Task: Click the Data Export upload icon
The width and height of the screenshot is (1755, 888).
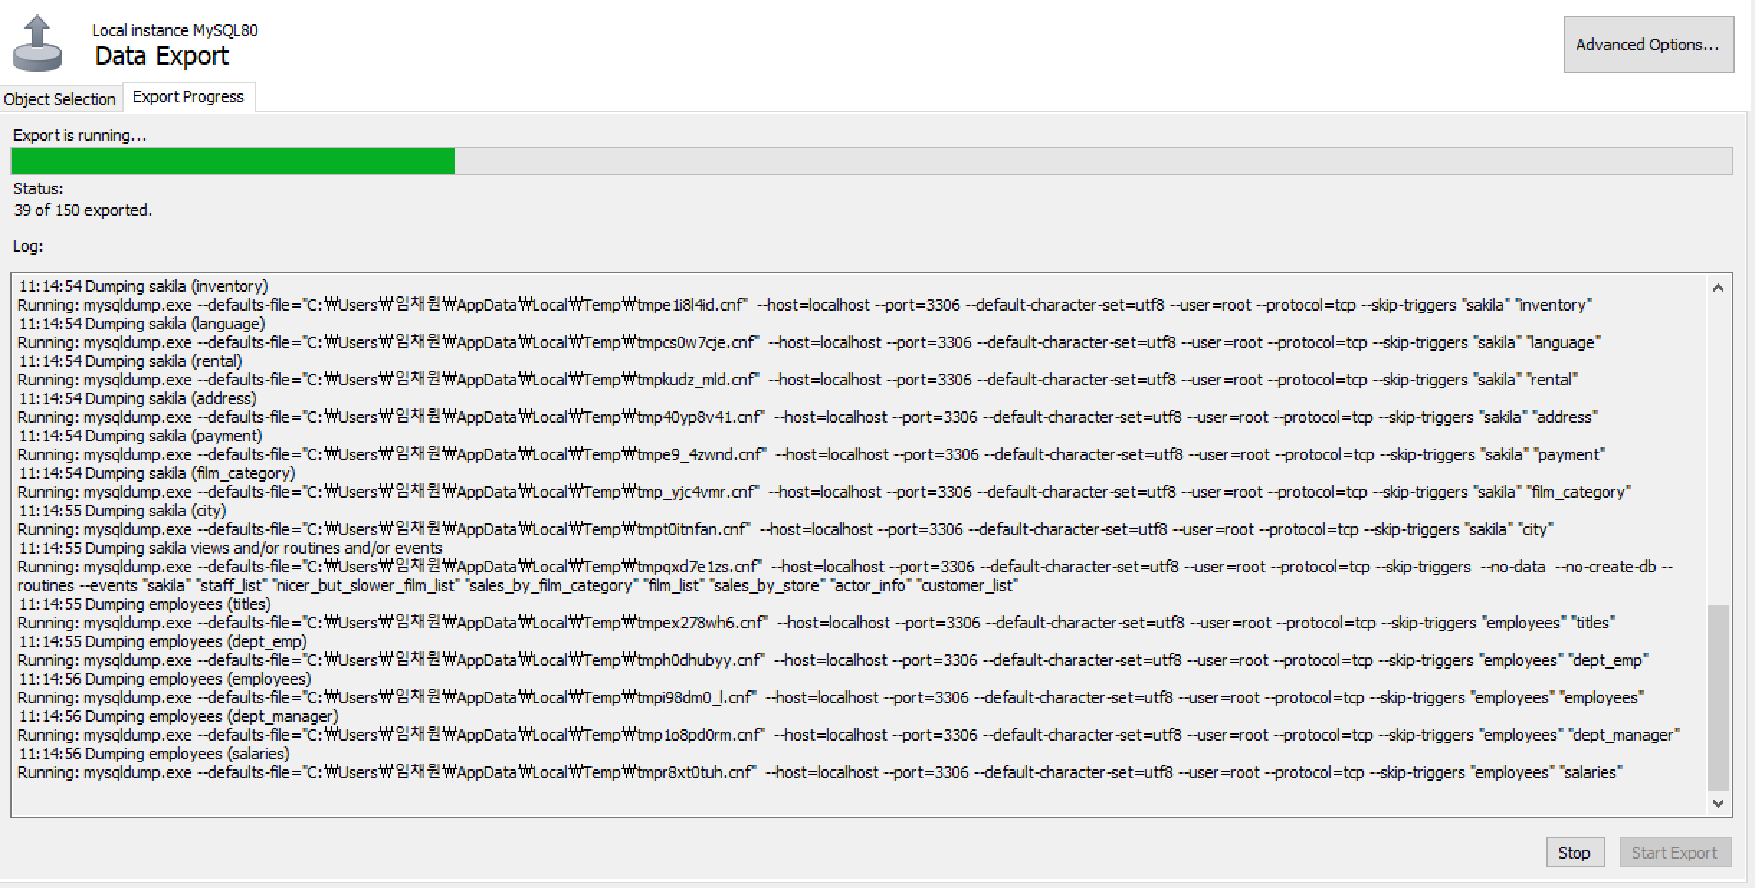Action: (37, 45)
